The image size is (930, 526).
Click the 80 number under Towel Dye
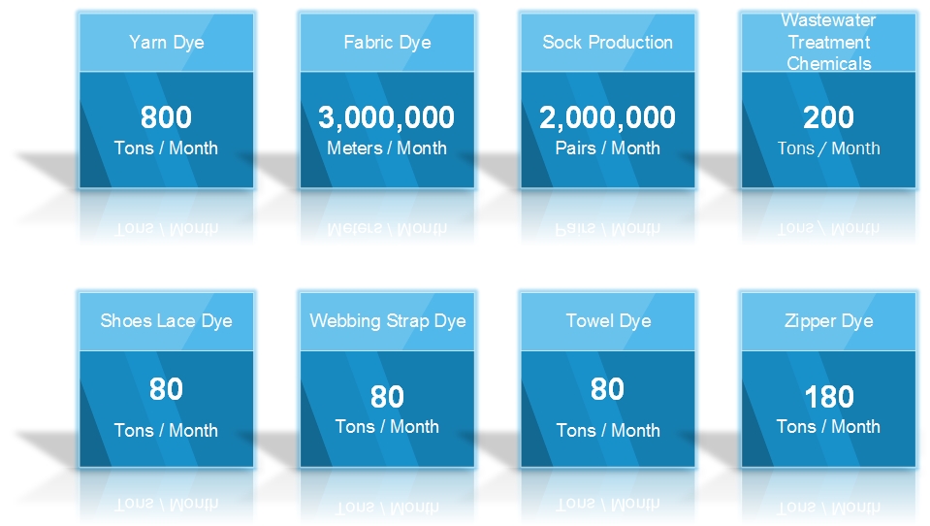point(607,389)
